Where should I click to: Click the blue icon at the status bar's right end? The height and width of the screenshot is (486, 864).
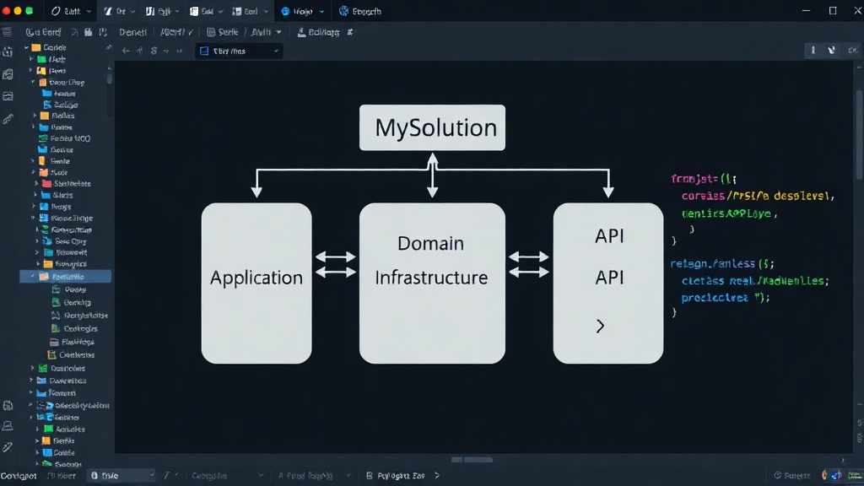tap(838, 475)
